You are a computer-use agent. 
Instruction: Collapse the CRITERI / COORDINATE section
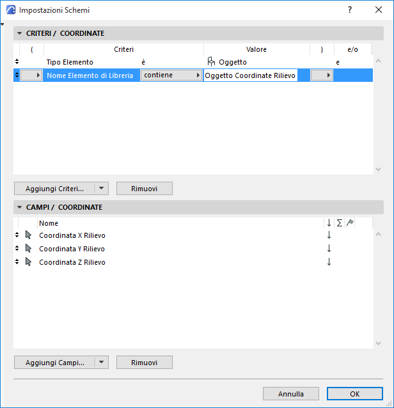click(x=20, y=33)
